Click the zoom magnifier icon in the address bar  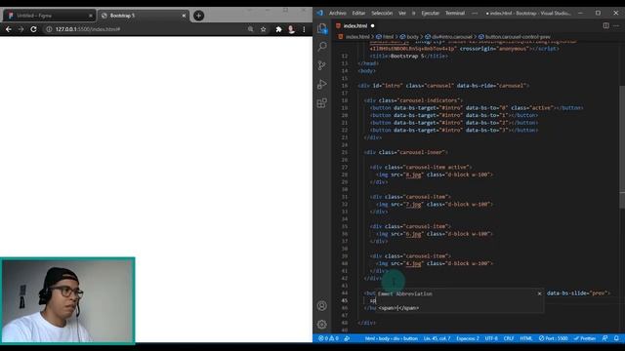coord(250,29)
